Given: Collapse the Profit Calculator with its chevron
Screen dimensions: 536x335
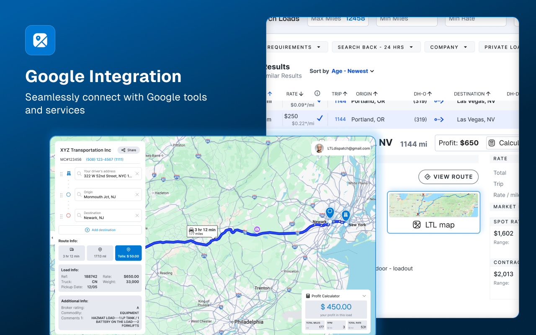Looking at the screenshot, I should click(x=364, y=296).
